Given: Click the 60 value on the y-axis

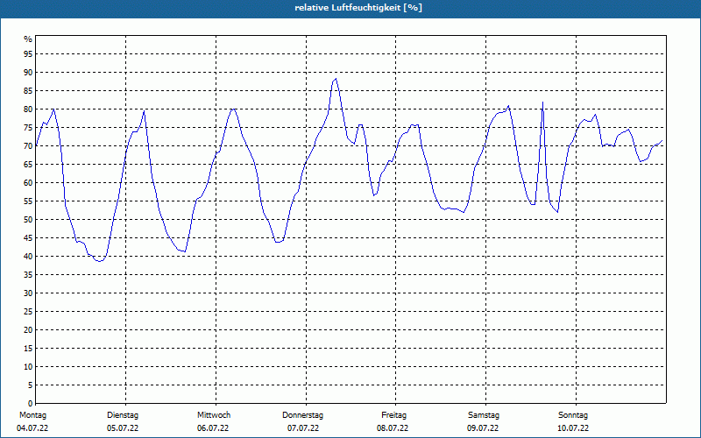Looking at the screenshot, I should click(28, 183).
